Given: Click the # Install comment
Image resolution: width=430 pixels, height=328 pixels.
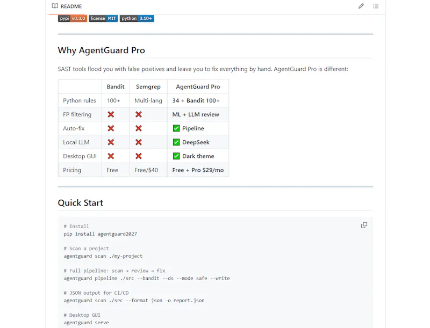Looking at the screenshot, I should [x=76, y=227].
